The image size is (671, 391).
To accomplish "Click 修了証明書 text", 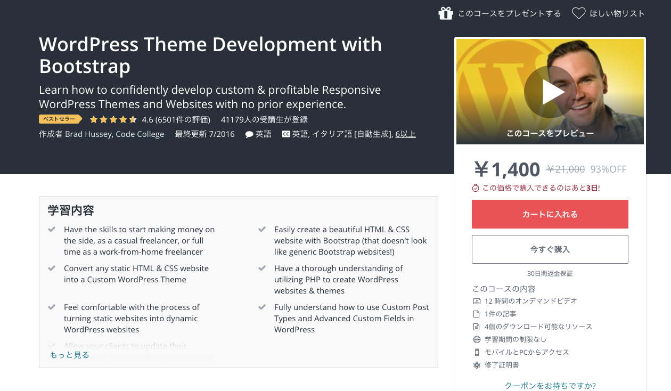I will click(x=502, y=365).
